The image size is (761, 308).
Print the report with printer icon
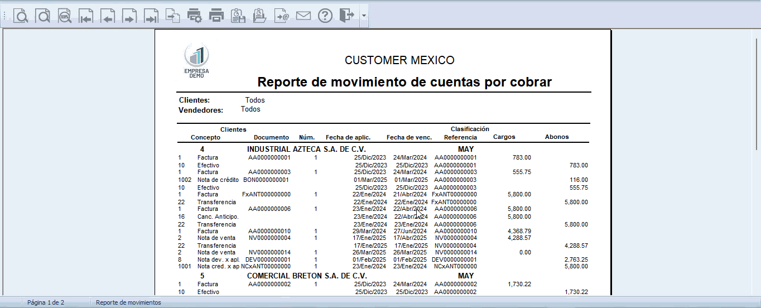[216, 16]
